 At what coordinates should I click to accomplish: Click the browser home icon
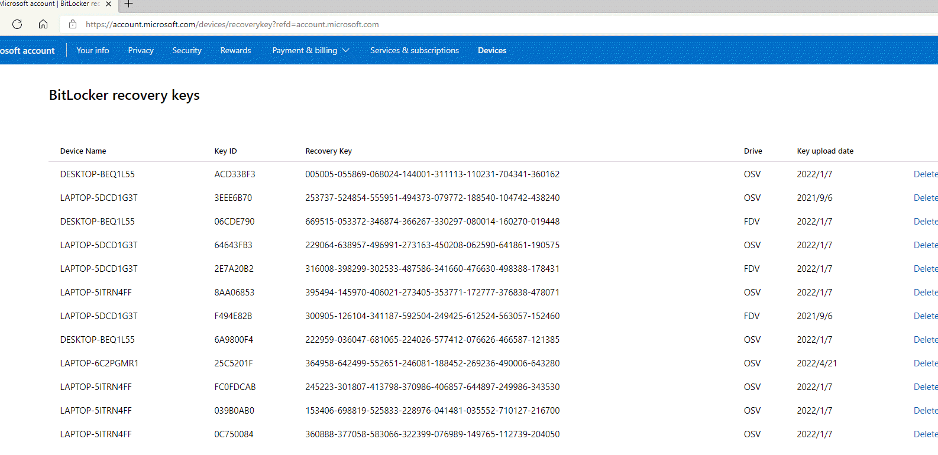click(43, 24)
